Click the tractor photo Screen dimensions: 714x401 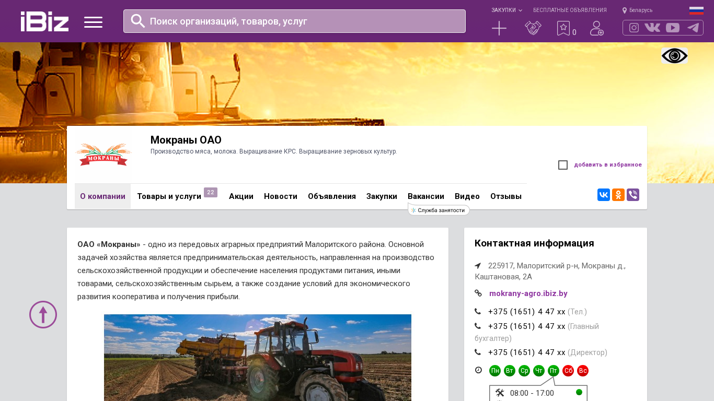258,358
